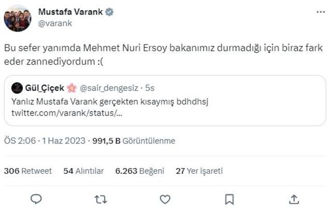Click the ÖS 2:06 · 1 Haz 2023 timestamp
This screenshot has height=209, width=332.
point(45,141)
